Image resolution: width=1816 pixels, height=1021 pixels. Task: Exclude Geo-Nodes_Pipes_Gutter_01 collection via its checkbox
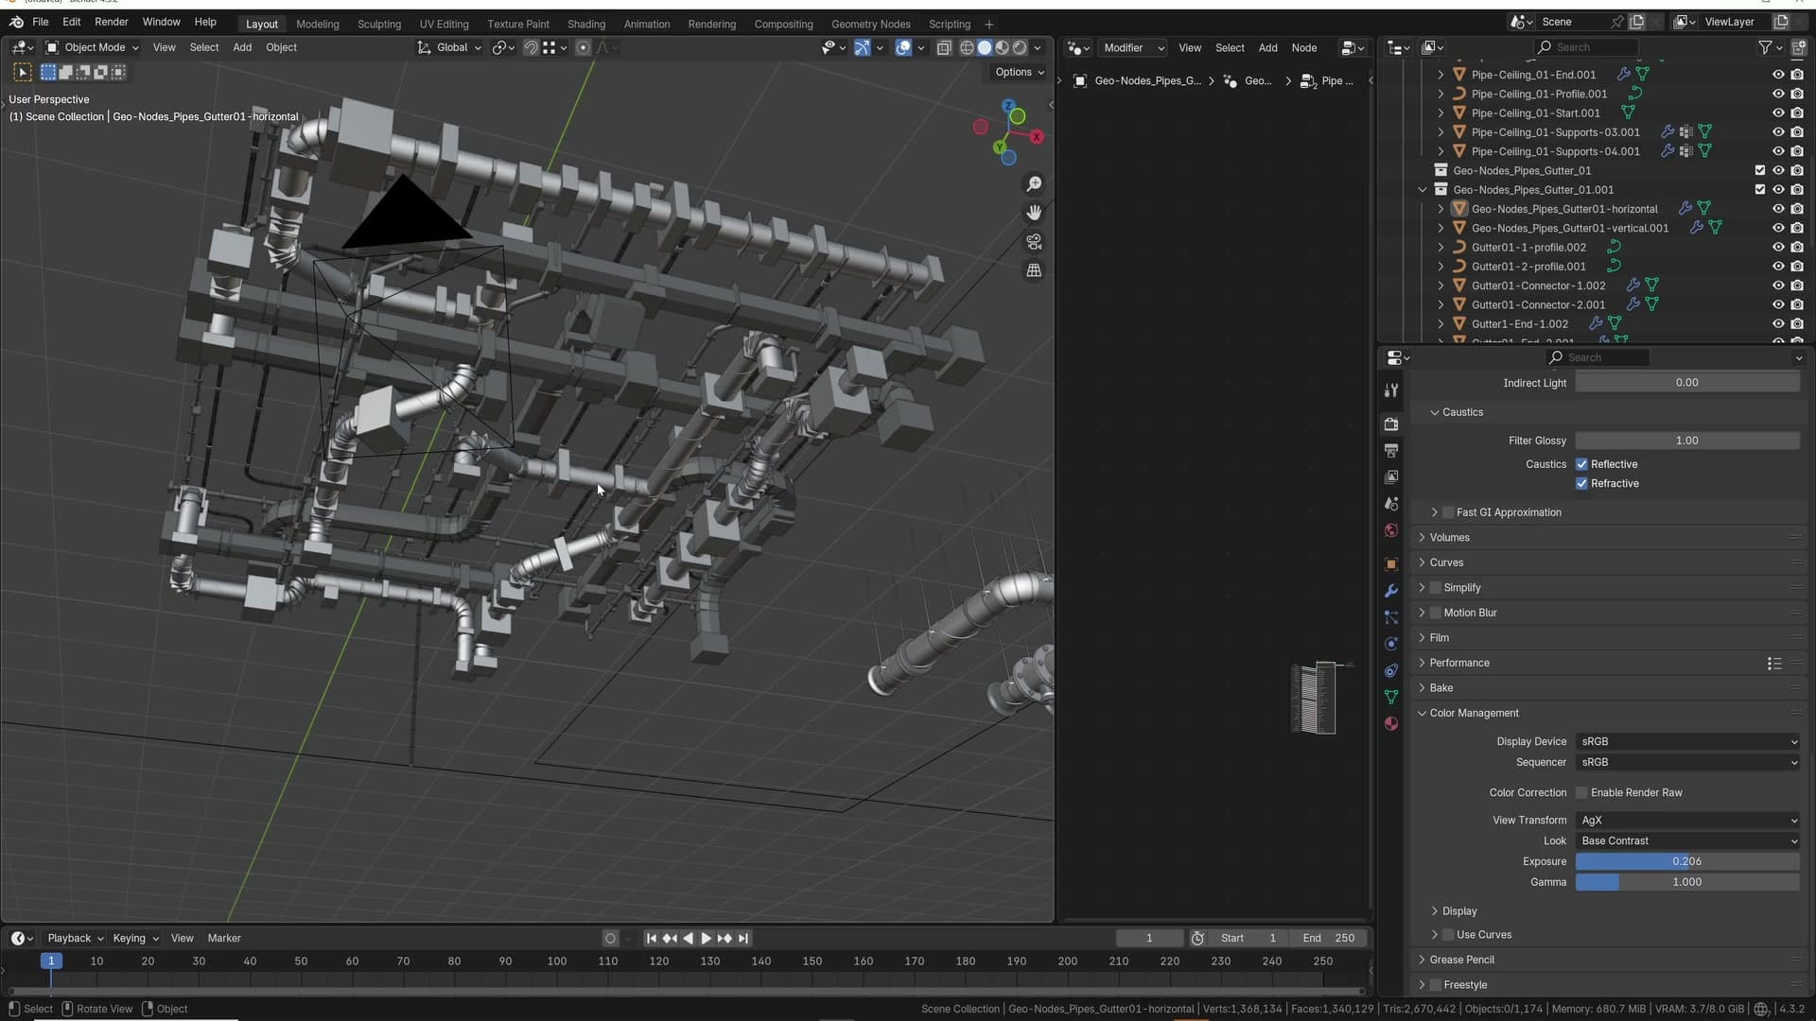click(x=1760, y=171)
